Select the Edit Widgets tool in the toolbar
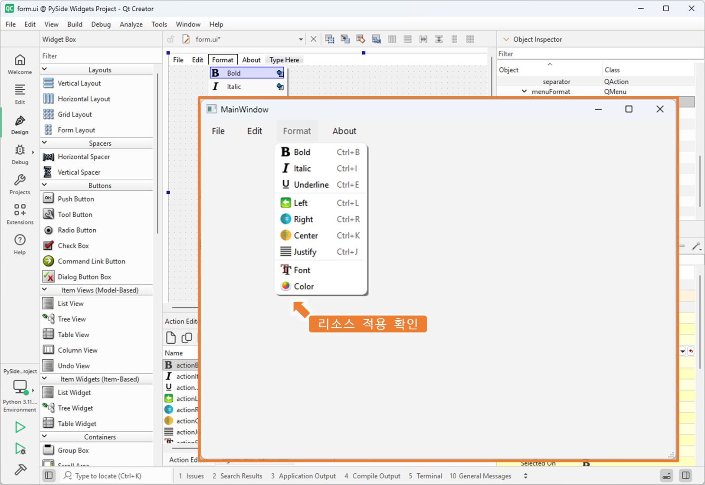 330,39
